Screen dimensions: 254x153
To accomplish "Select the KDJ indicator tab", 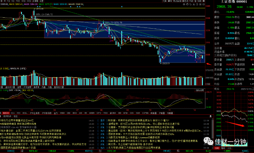I will point(13,113).
